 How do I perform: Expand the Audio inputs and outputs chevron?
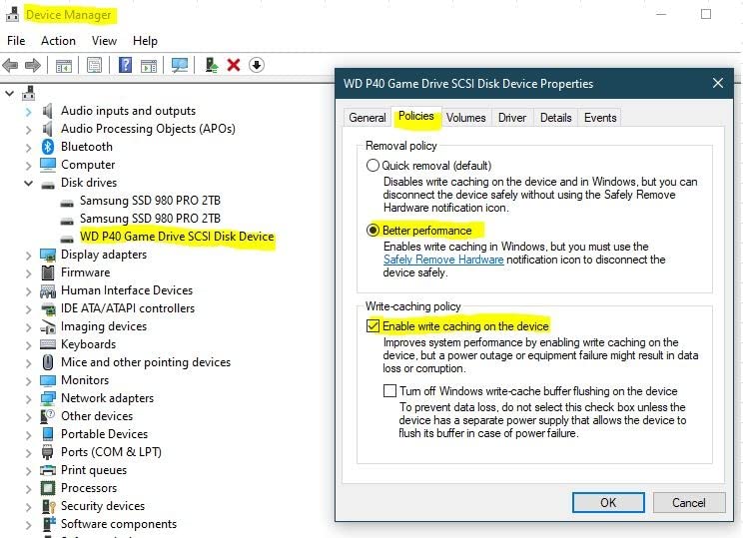pos(28,112)
